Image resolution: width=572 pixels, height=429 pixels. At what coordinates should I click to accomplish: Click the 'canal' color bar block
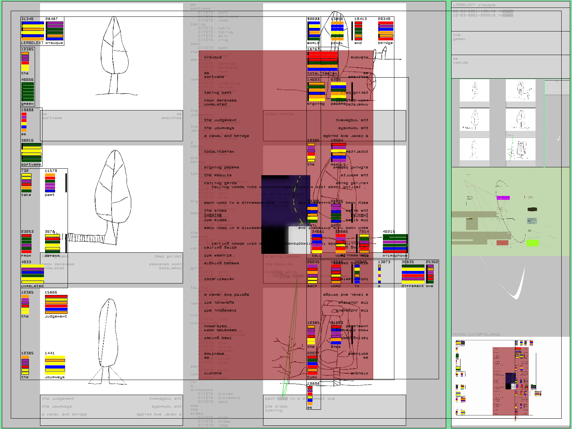(x=337, y=31)
